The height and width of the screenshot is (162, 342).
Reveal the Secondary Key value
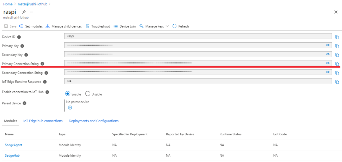328,54
